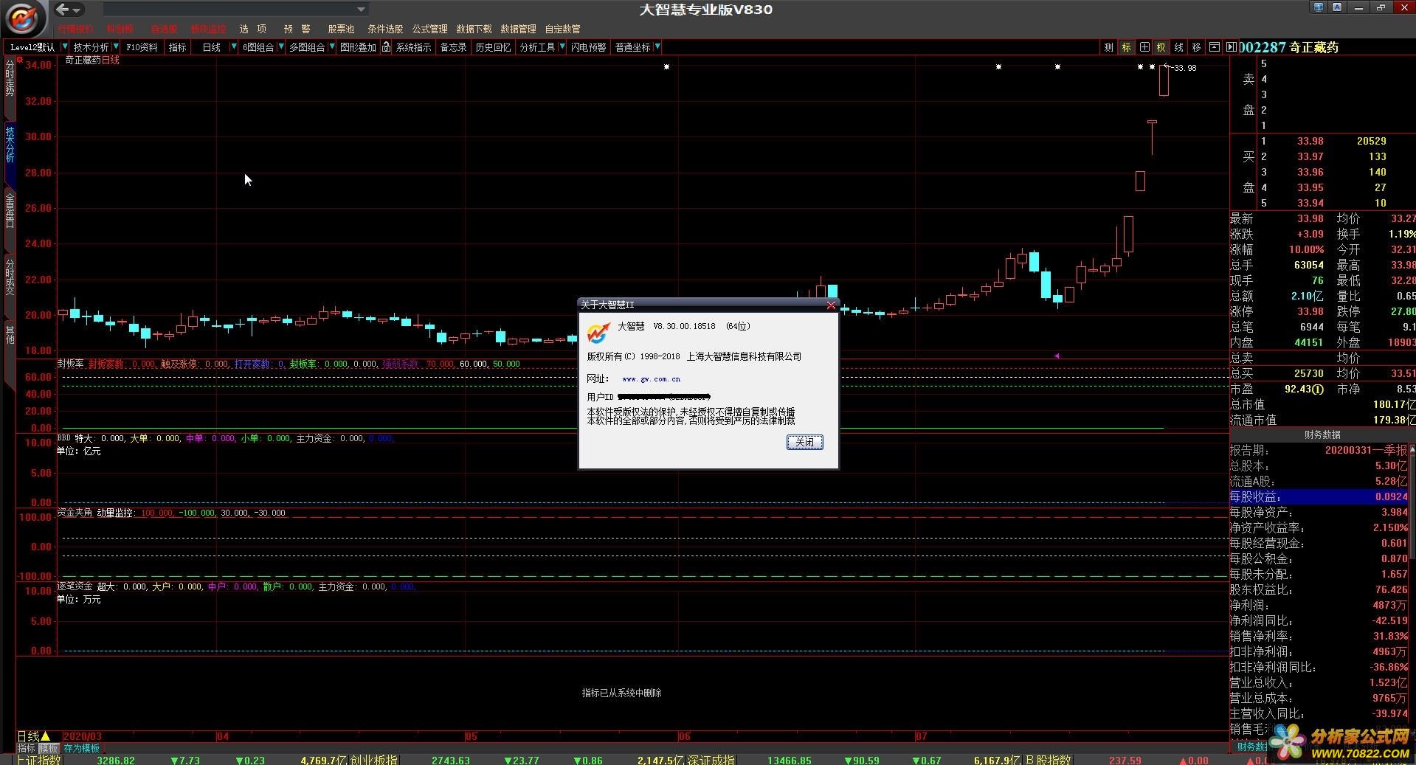
Task: Open the 预警 menu
Action: pyautogui.click(x=297, y=29)
